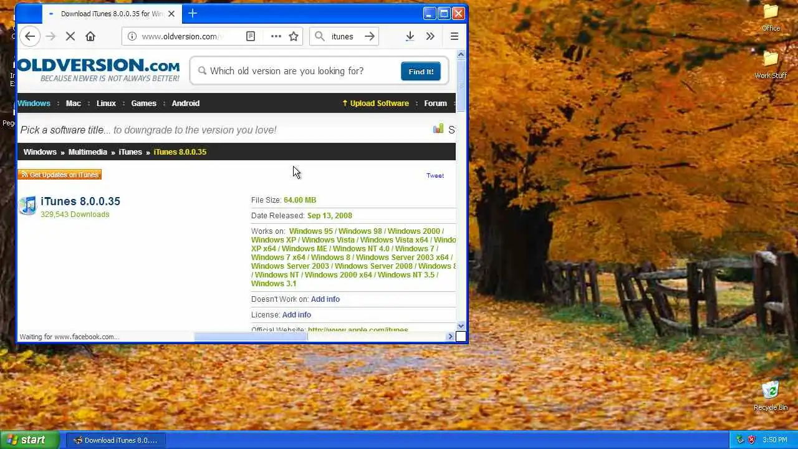Screen dimensions: 798x449
Task: Click iTunes breadcrumb link
Action: click(x=130, y=152)
